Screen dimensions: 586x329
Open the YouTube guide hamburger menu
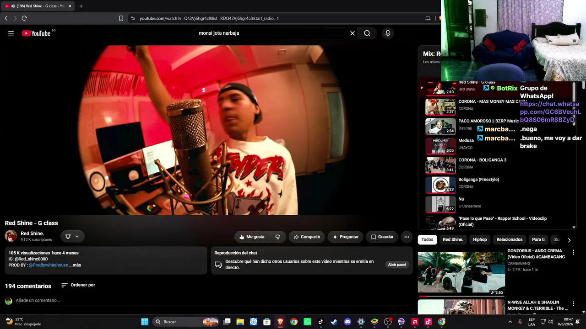11,33
